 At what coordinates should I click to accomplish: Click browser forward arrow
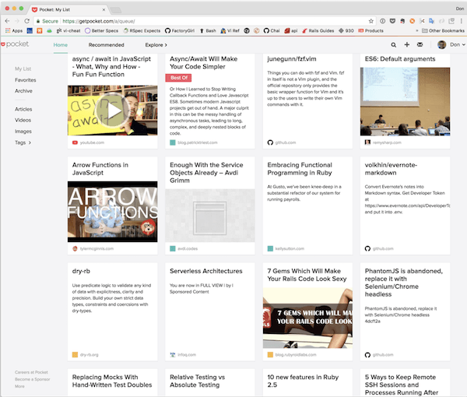(17, 21)
